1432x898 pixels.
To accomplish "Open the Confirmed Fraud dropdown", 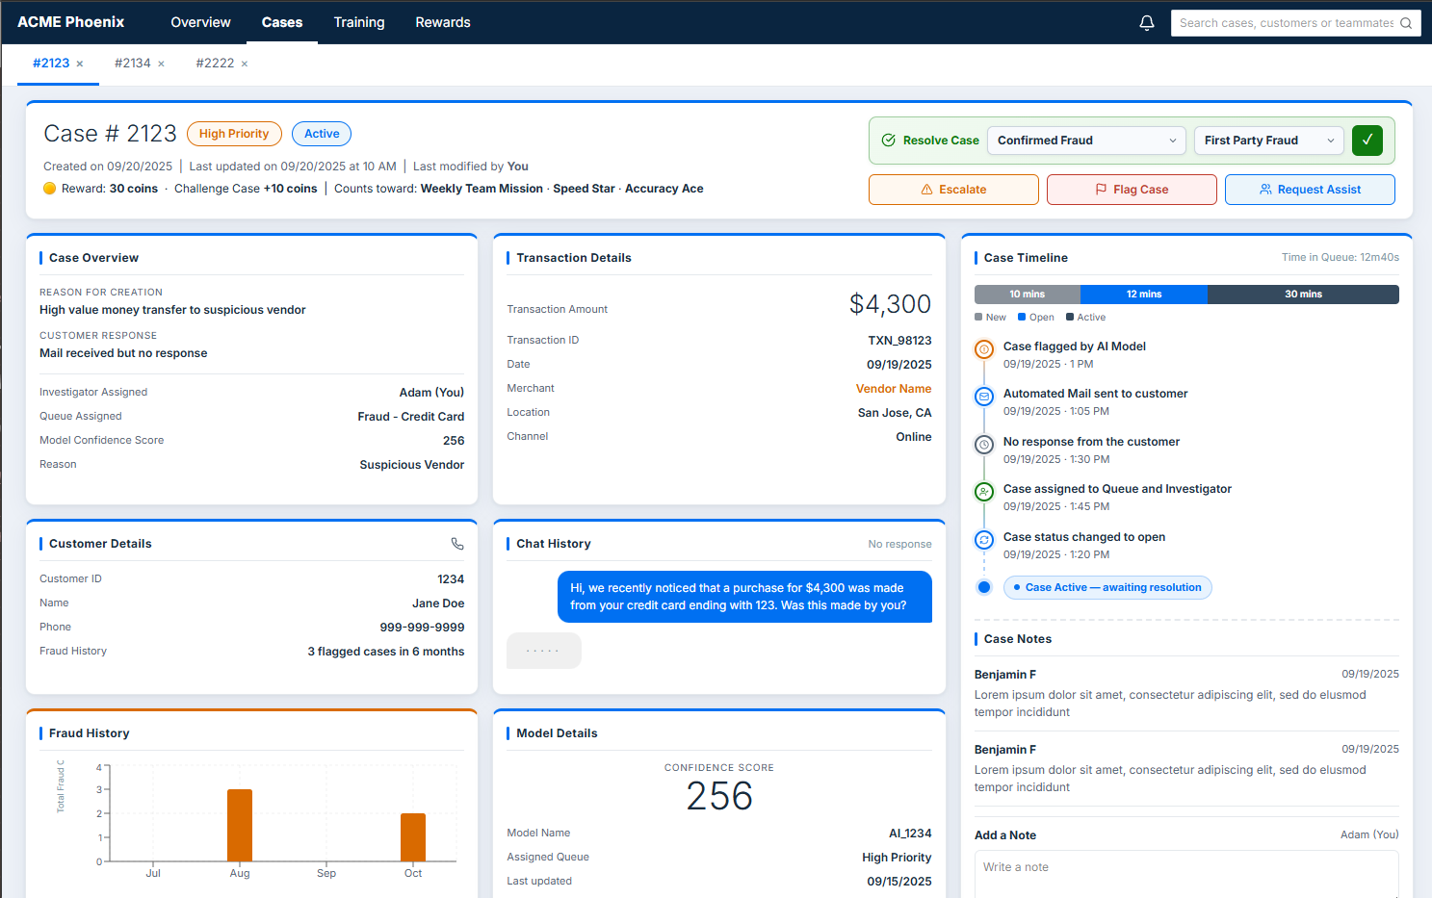I will click(1087, 141).
